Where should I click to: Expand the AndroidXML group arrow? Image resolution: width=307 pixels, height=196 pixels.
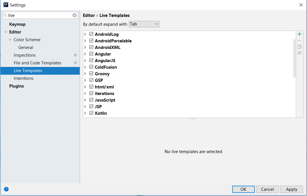(x=85, y=47)
